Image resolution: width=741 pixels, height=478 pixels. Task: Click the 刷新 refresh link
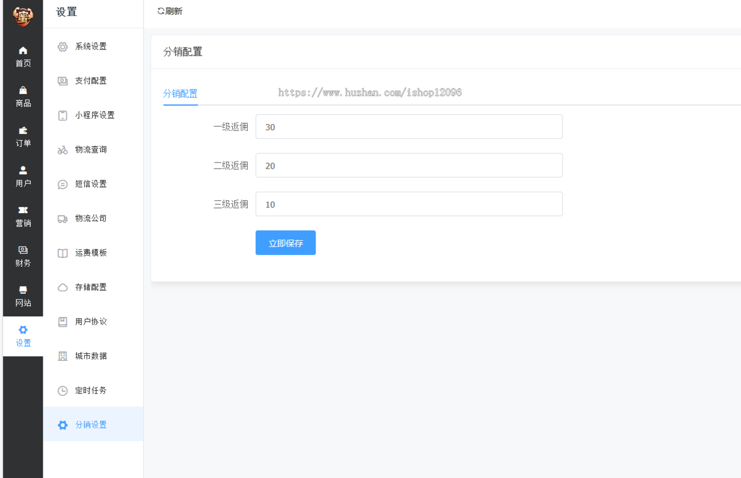click(x=170, y=11)
